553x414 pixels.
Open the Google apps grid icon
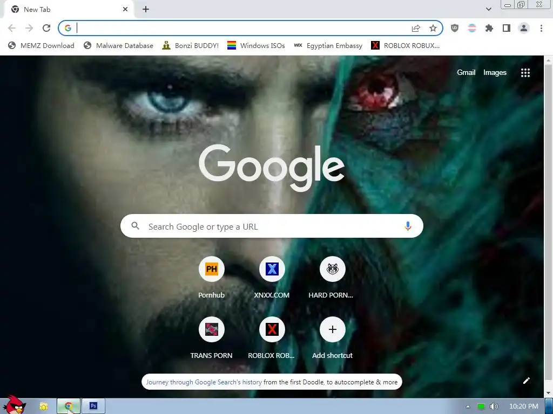pyautogui.click(x=525, y=73)
